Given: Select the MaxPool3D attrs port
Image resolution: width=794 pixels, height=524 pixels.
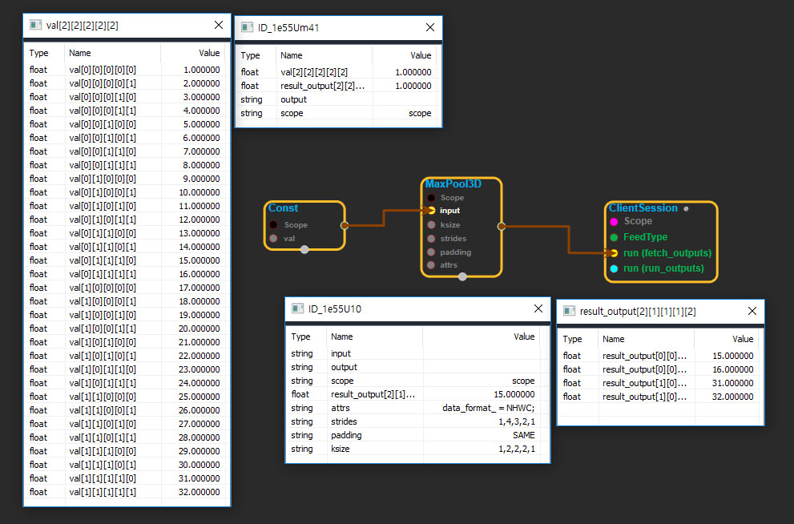Looking at the screenshot, I should pos(431,264).
